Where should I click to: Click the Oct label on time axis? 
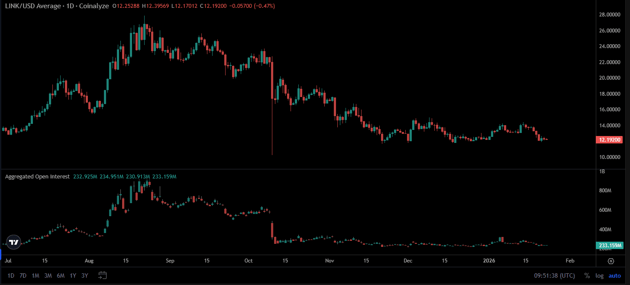[x=249, y=261]
